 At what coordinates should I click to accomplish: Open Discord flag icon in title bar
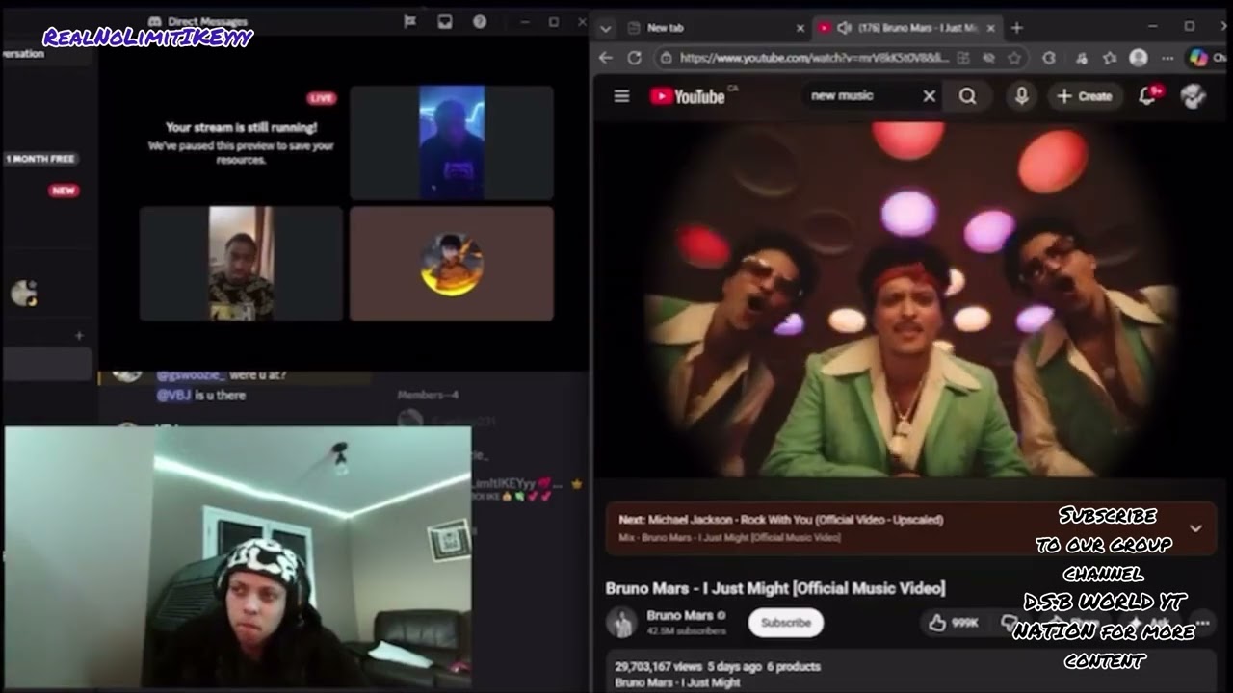click(409, 21)
